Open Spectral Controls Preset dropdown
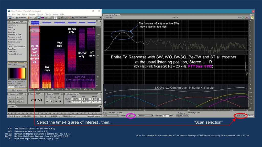The image size is (262, 147). tap(19, 65)
